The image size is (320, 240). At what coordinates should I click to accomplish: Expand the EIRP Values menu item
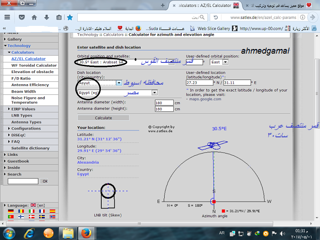pyautogui.click(x=23, y=109)
